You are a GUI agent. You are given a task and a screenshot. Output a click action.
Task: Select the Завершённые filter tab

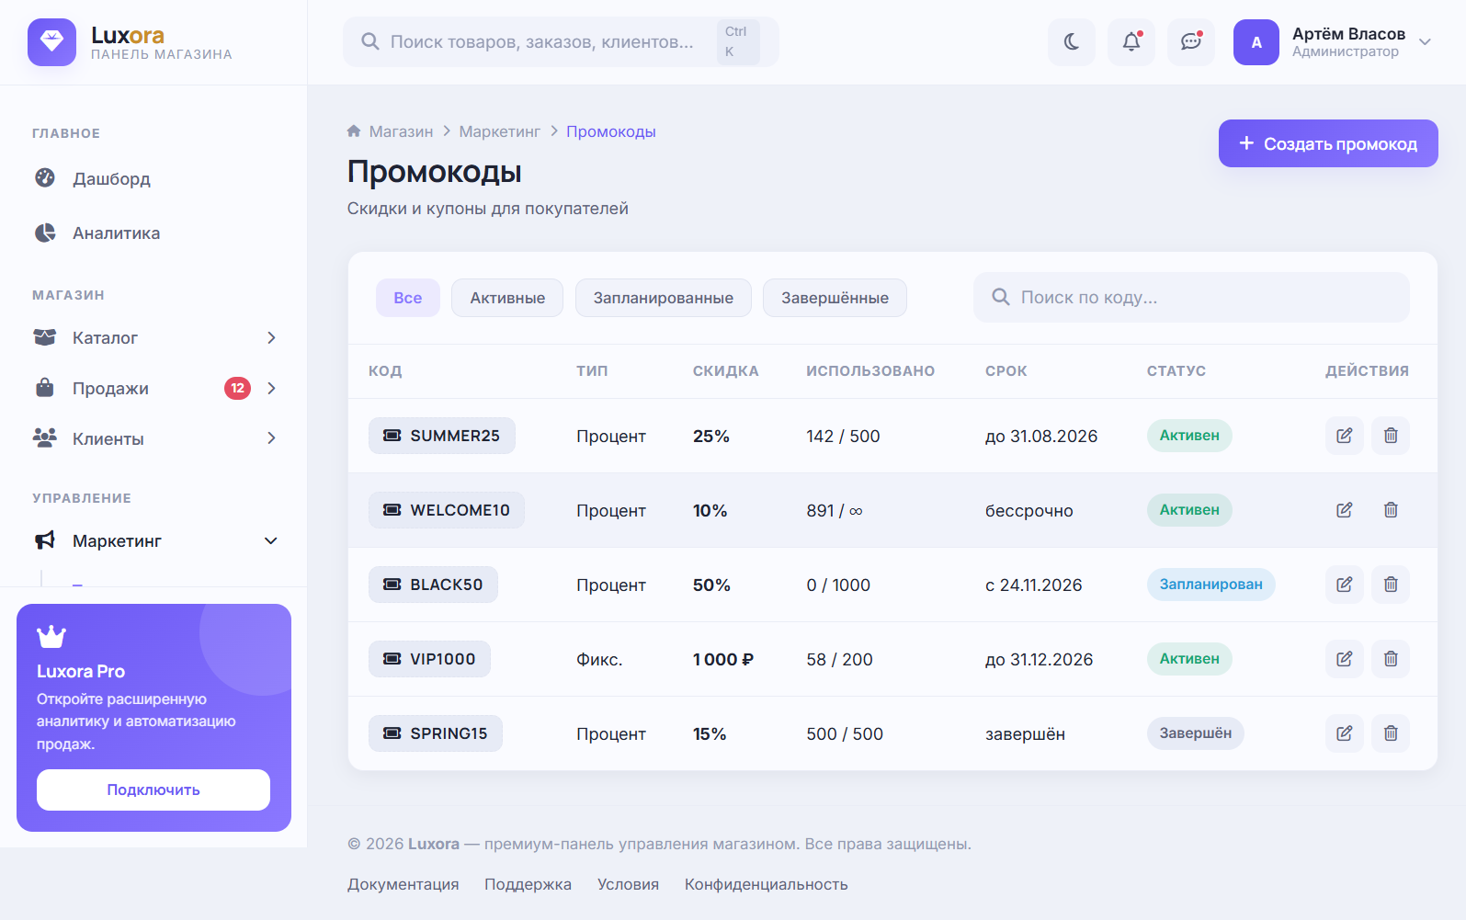(x=835, y=298)
